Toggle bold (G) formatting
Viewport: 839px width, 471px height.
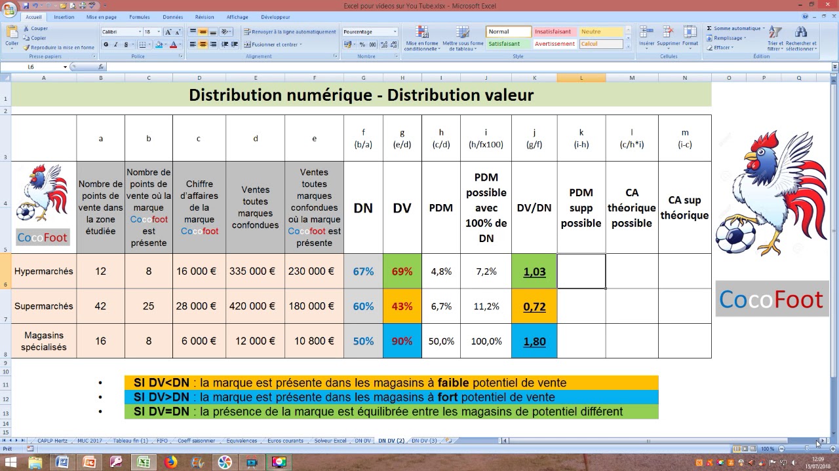tap(106, 44)
